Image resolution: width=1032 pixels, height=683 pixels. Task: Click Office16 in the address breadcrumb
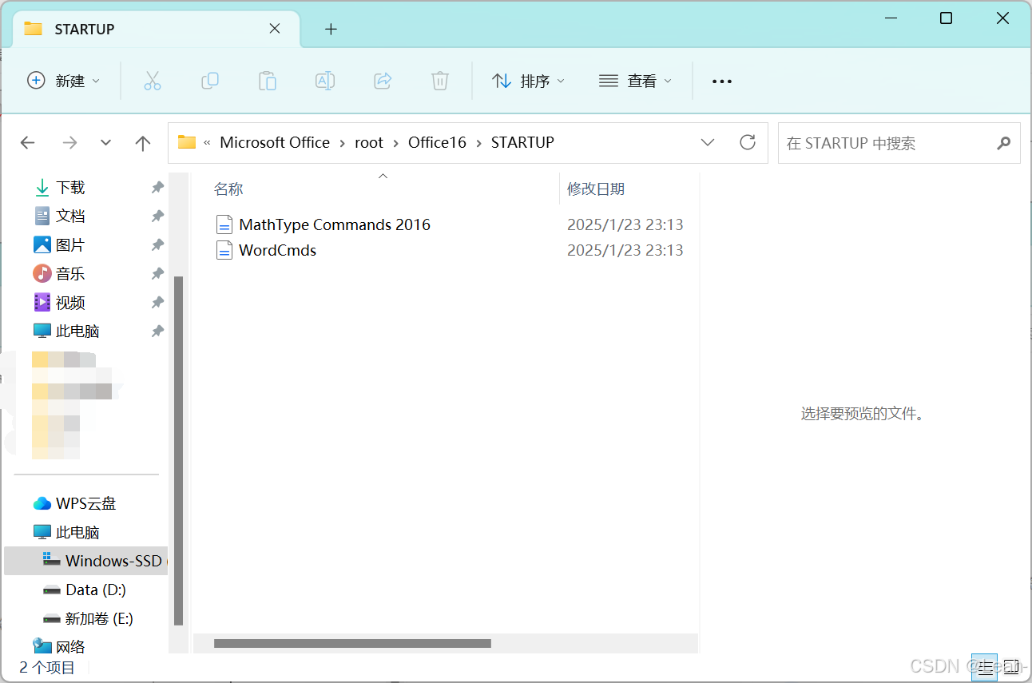click(x=437, y=142)
